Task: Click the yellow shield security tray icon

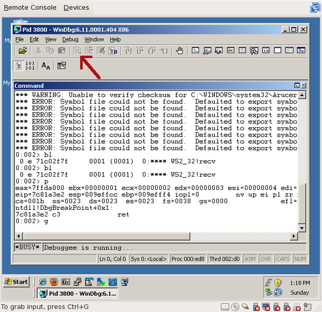Action: pyautogui.click(x=278, y=283)
